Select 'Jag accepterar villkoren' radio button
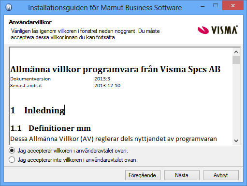 pos(12,151)
